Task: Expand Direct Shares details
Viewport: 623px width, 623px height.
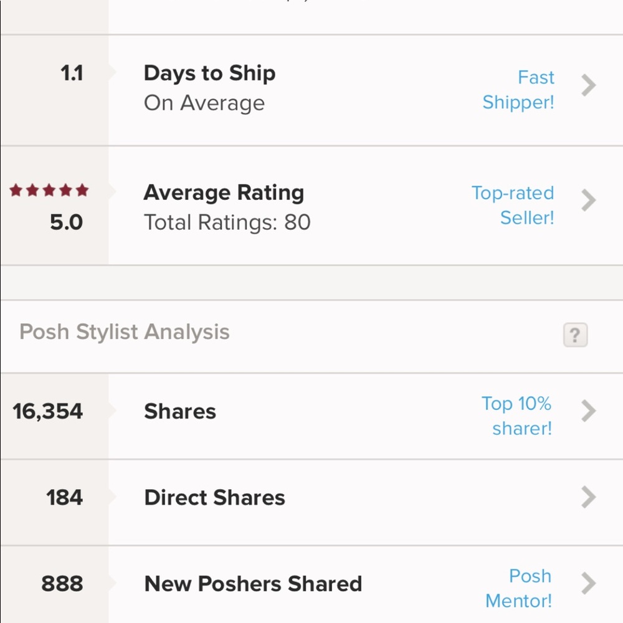Action: [587, 497]
